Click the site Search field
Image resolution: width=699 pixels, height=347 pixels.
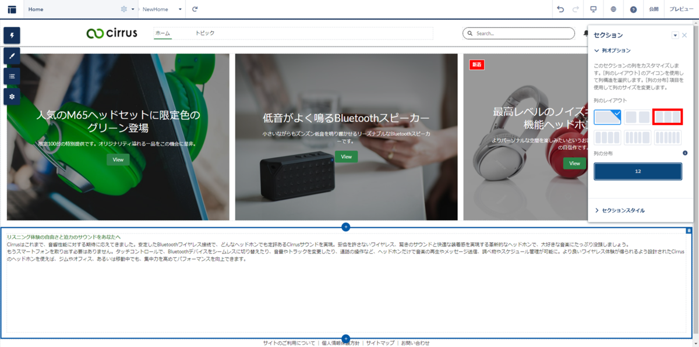coord(518,33)
